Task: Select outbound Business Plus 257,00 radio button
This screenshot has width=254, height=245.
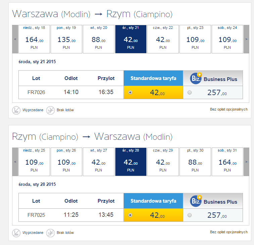Action: tap(190, 92)
